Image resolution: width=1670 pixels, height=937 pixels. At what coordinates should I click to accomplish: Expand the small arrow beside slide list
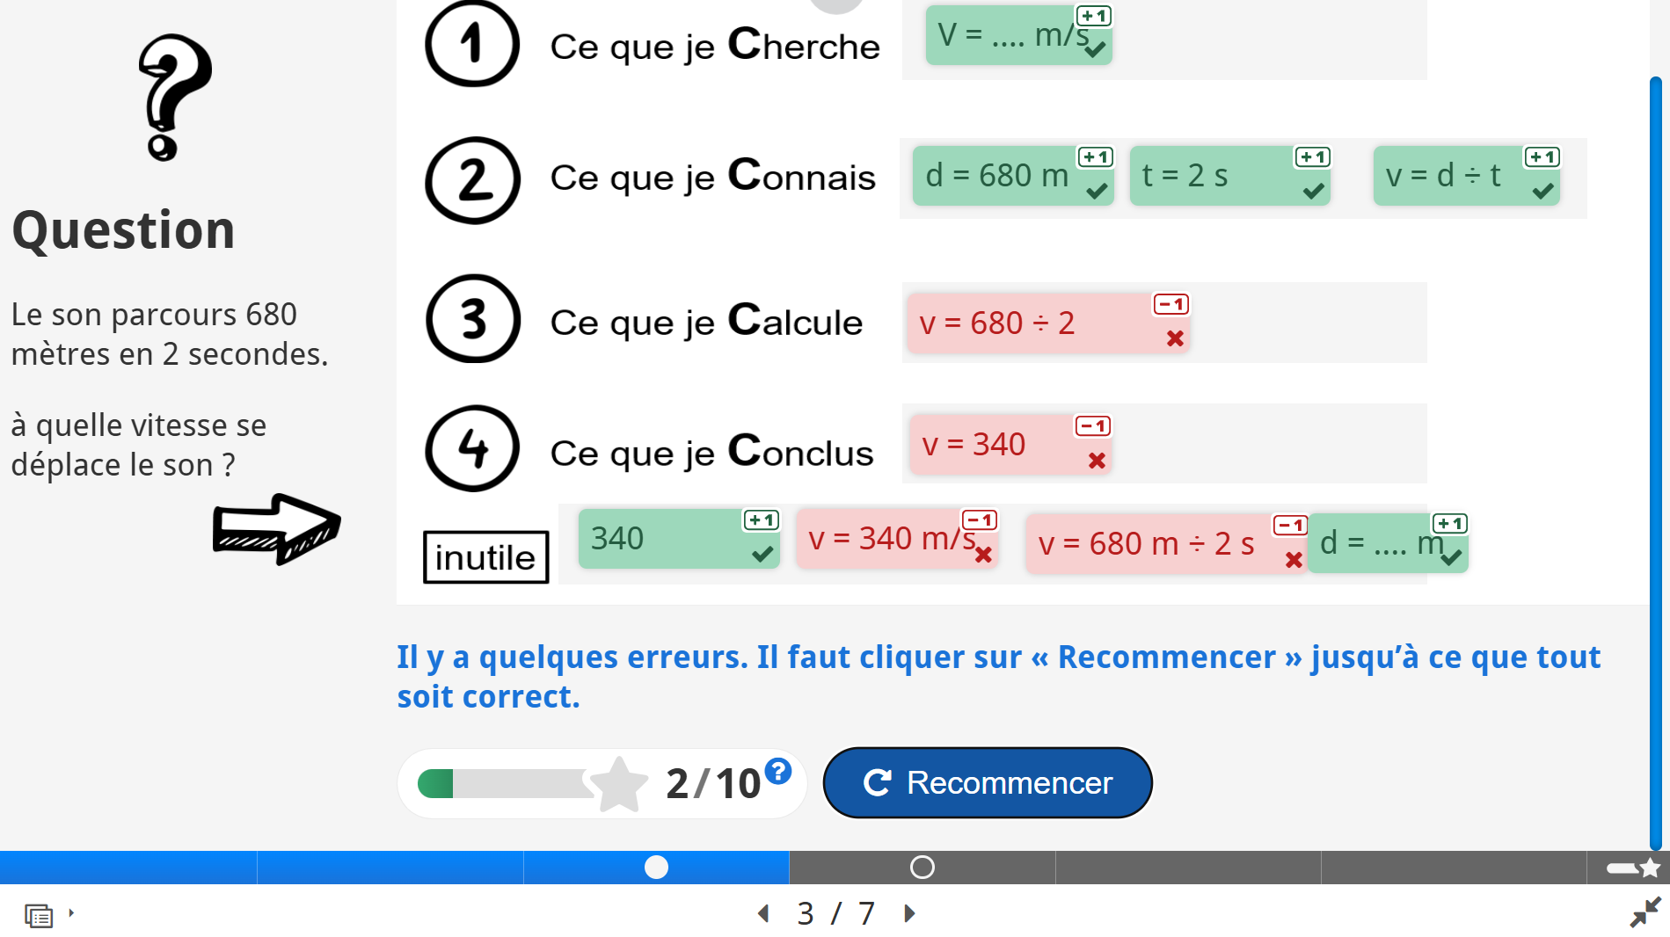(71, 913)
